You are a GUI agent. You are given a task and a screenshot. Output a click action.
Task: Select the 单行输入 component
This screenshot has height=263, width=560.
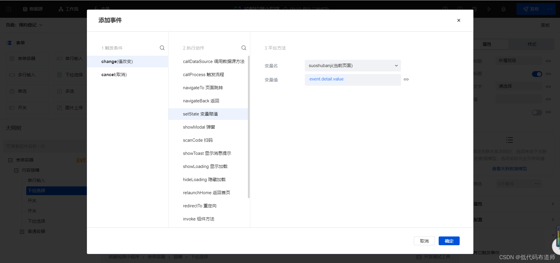[x=70, y=59]
